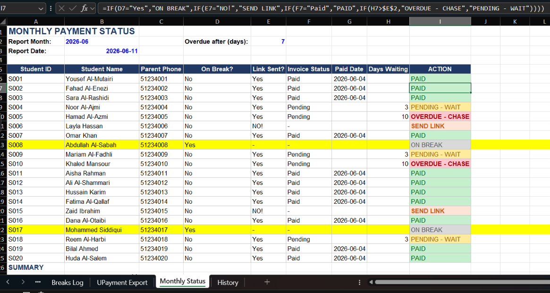This screenshot has width=550, height=293.
Task: Select Khaled Mansour's days waiting value 10
Action: (x=388, y=164)
